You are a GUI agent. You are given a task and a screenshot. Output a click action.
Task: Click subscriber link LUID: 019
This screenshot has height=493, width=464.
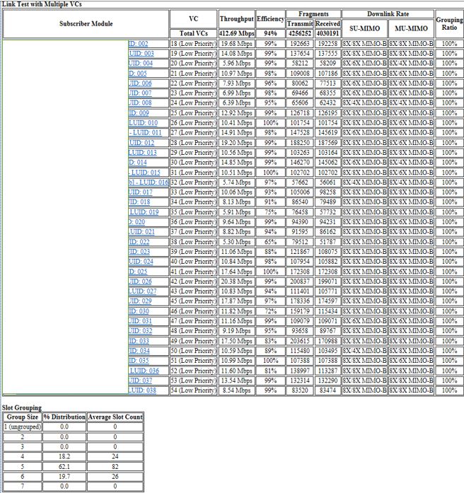tap(144, 211)
